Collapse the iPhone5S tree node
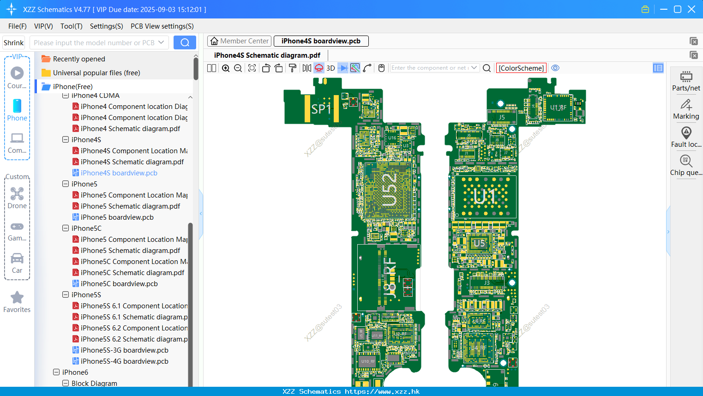Screen dimensions: 703x396 click(66, 294)
